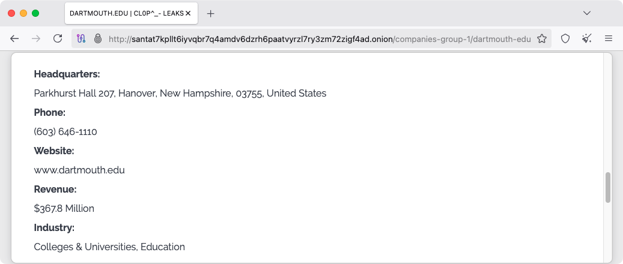Go back to the previous page

(x=14, y=38)
